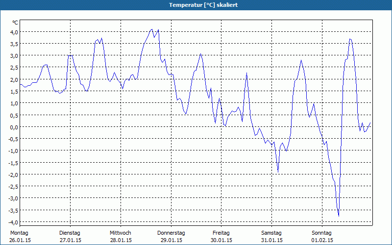Select the 'Mittwoch' day label

point(121,233)
